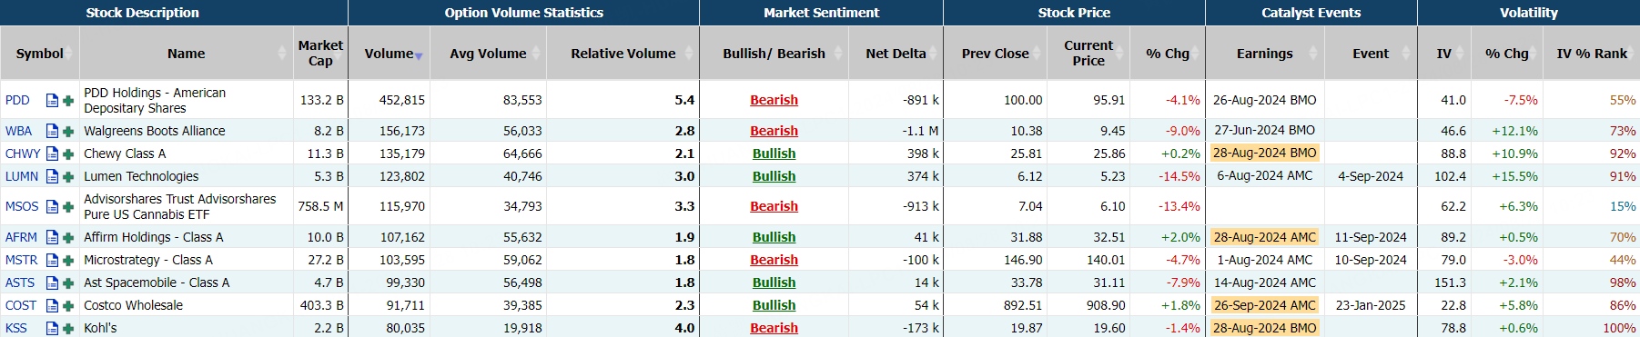The width and height of the screenshot is (1640, 337).
Task: Click the green plus icon for PDD
Action: click(68, 101)
